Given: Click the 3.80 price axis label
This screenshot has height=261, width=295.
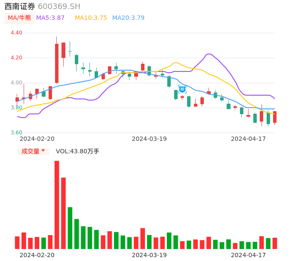Looking at the screenshot, I should (x=16, y=108).
